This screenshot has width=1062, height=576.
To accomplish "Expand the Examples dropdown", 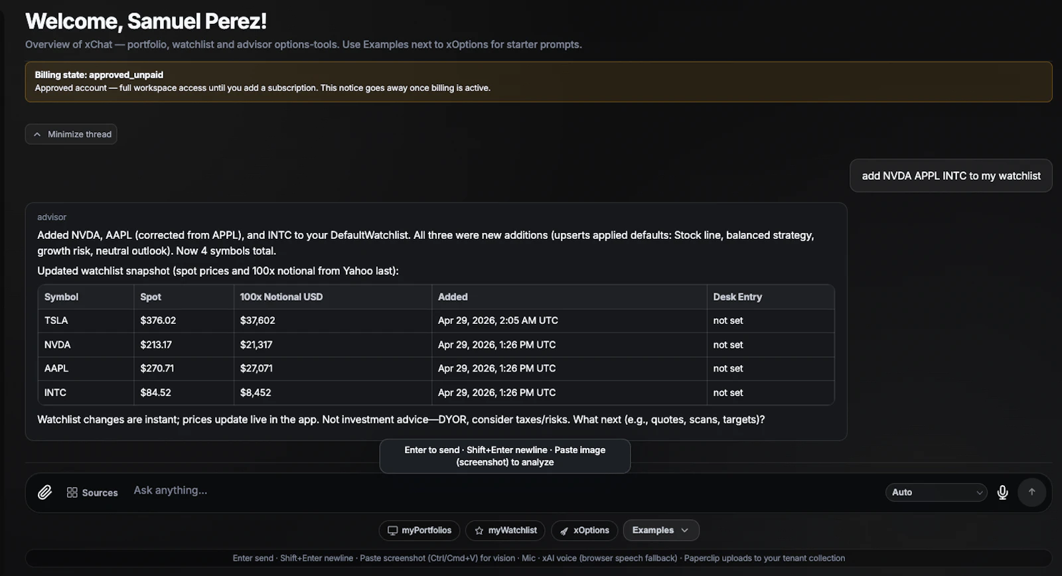I will point(660,530).
